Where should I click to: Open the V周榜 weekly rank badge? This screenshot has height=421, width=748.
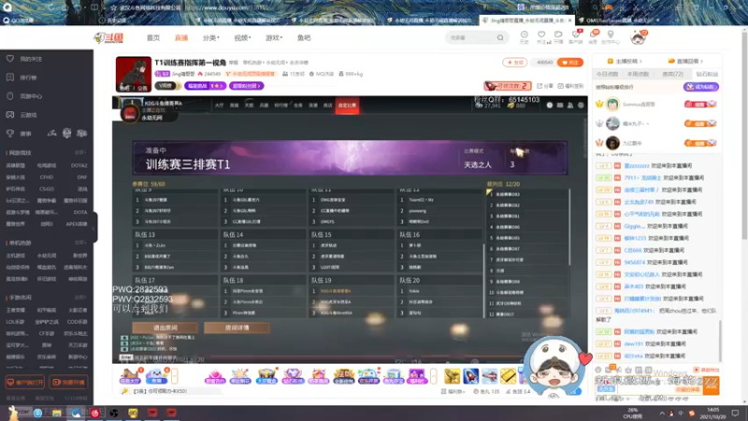click(166, 86)
